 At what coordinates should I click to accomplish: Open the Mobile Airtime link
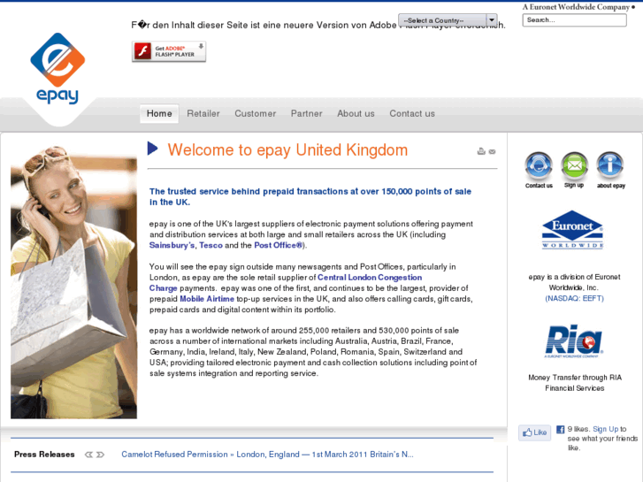coord(207,299)
